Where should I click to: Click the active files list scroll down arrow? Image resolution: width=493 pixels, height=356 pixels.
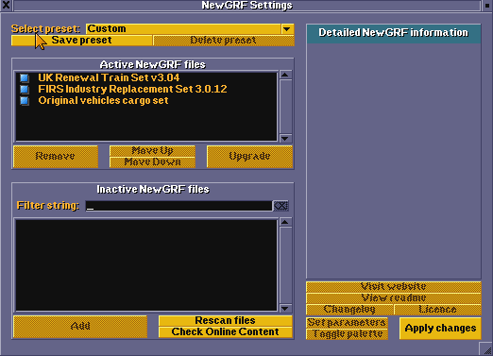[285, 138]
